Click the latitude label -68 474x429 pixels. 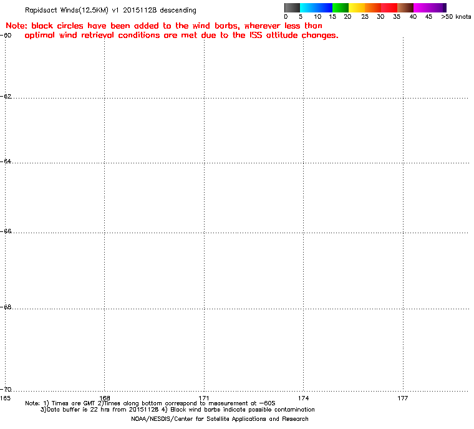[6, 307]
